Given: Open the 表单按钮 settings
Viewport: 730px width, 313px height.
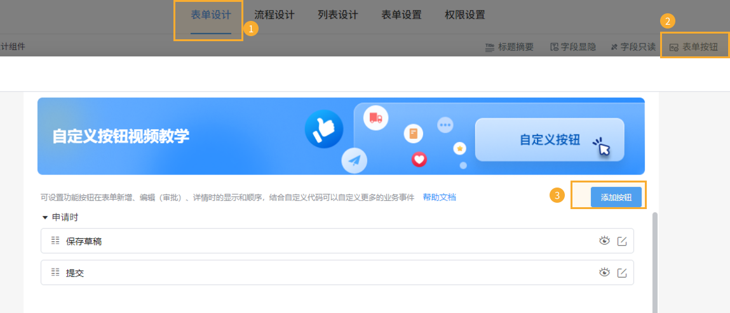Looking at the screenshot, I should pos(694,47).
